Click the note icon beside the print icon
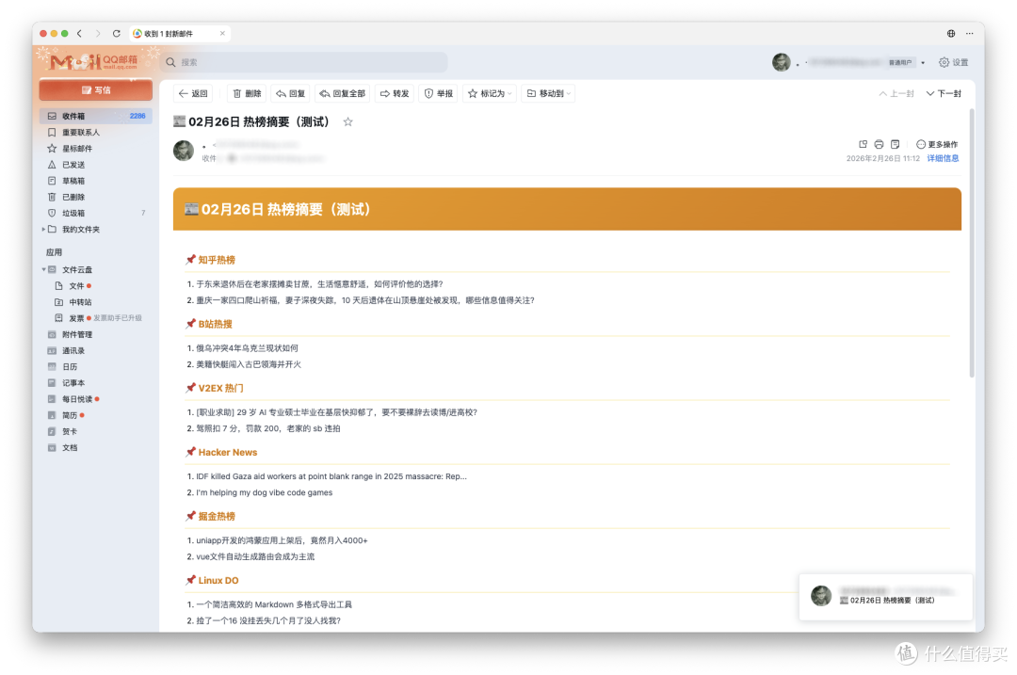 coord(896,144)
